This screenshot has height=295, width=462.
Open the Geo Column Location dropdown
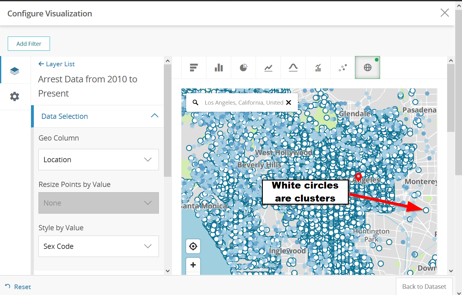pyautogui.click(x=99, y=160)
